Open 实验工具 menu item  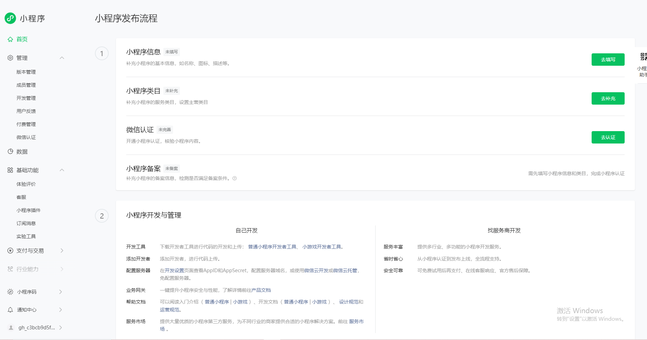pos(26,236)
